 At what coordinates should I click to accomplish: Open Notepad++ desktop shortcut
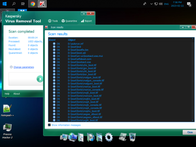click(x=7, y=111)
